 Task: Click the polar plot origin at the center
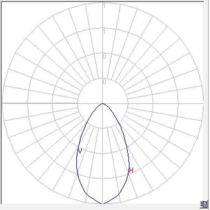[x=103, y=103]
